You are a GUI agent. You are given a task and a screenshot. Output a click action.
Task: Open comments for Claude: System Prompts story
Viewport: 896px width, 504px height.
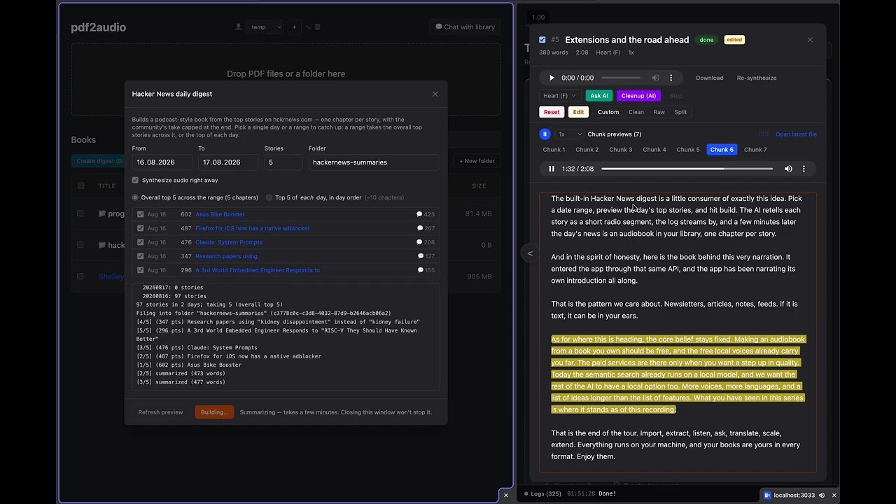point(426,242)
